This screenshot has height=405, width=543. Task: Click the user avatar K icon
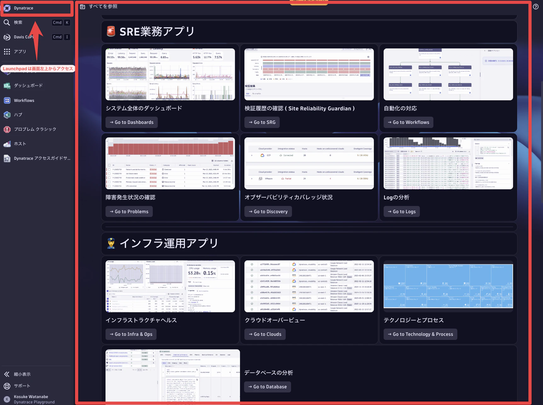(x=7, y=399)
